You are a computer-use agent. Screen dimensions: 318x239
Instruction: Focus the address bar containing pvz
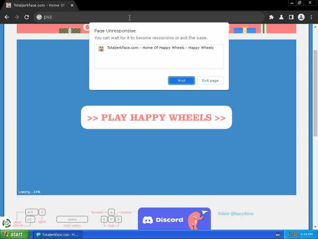tap(149, 17)
